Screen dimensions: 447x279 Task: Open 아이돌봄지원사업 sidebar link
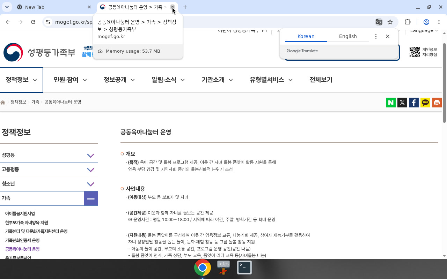[x=20, y=213]
